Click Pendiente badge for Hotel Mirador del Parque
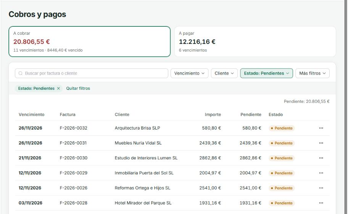The width and height of the screenshot is (348, 214). [x=282, y=203]
